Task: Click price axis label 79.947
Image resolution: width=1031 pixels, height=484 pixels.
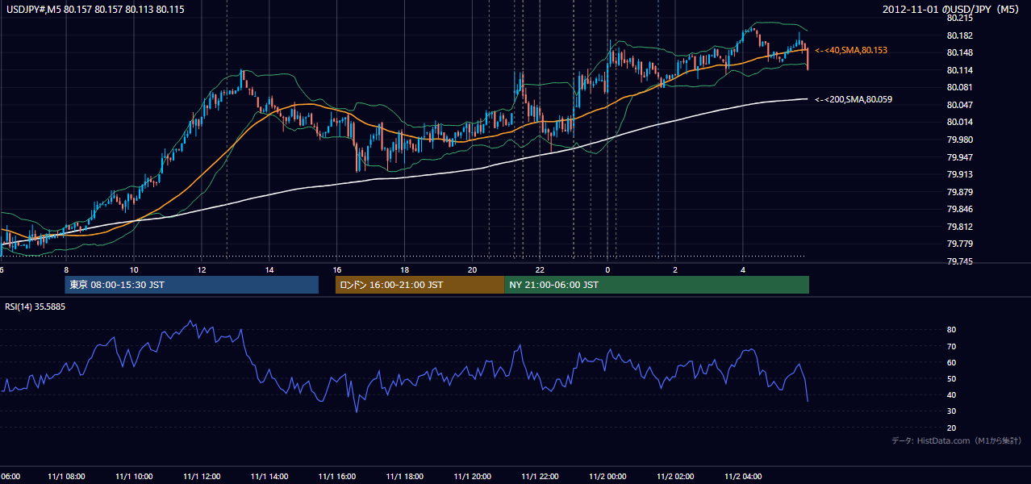Action: (960, 157)
